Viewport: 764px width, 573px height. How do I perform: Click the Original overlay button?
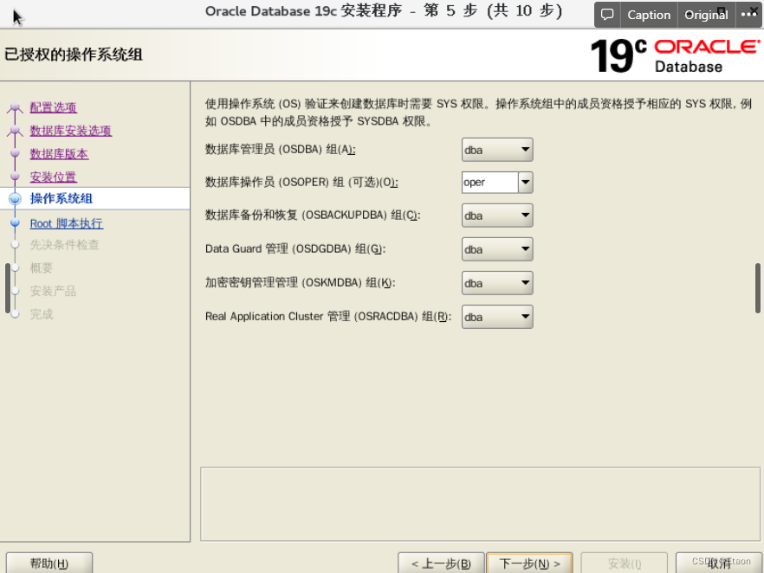(x=706, y=15)
